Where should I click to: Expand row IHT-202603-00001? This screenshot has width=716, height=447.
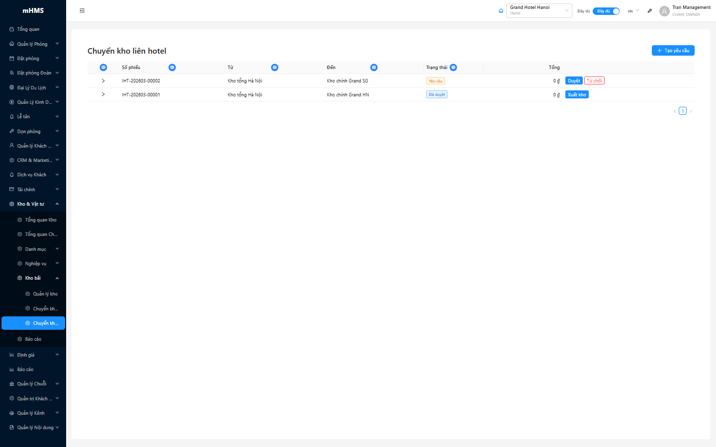(x=103, y=94)
